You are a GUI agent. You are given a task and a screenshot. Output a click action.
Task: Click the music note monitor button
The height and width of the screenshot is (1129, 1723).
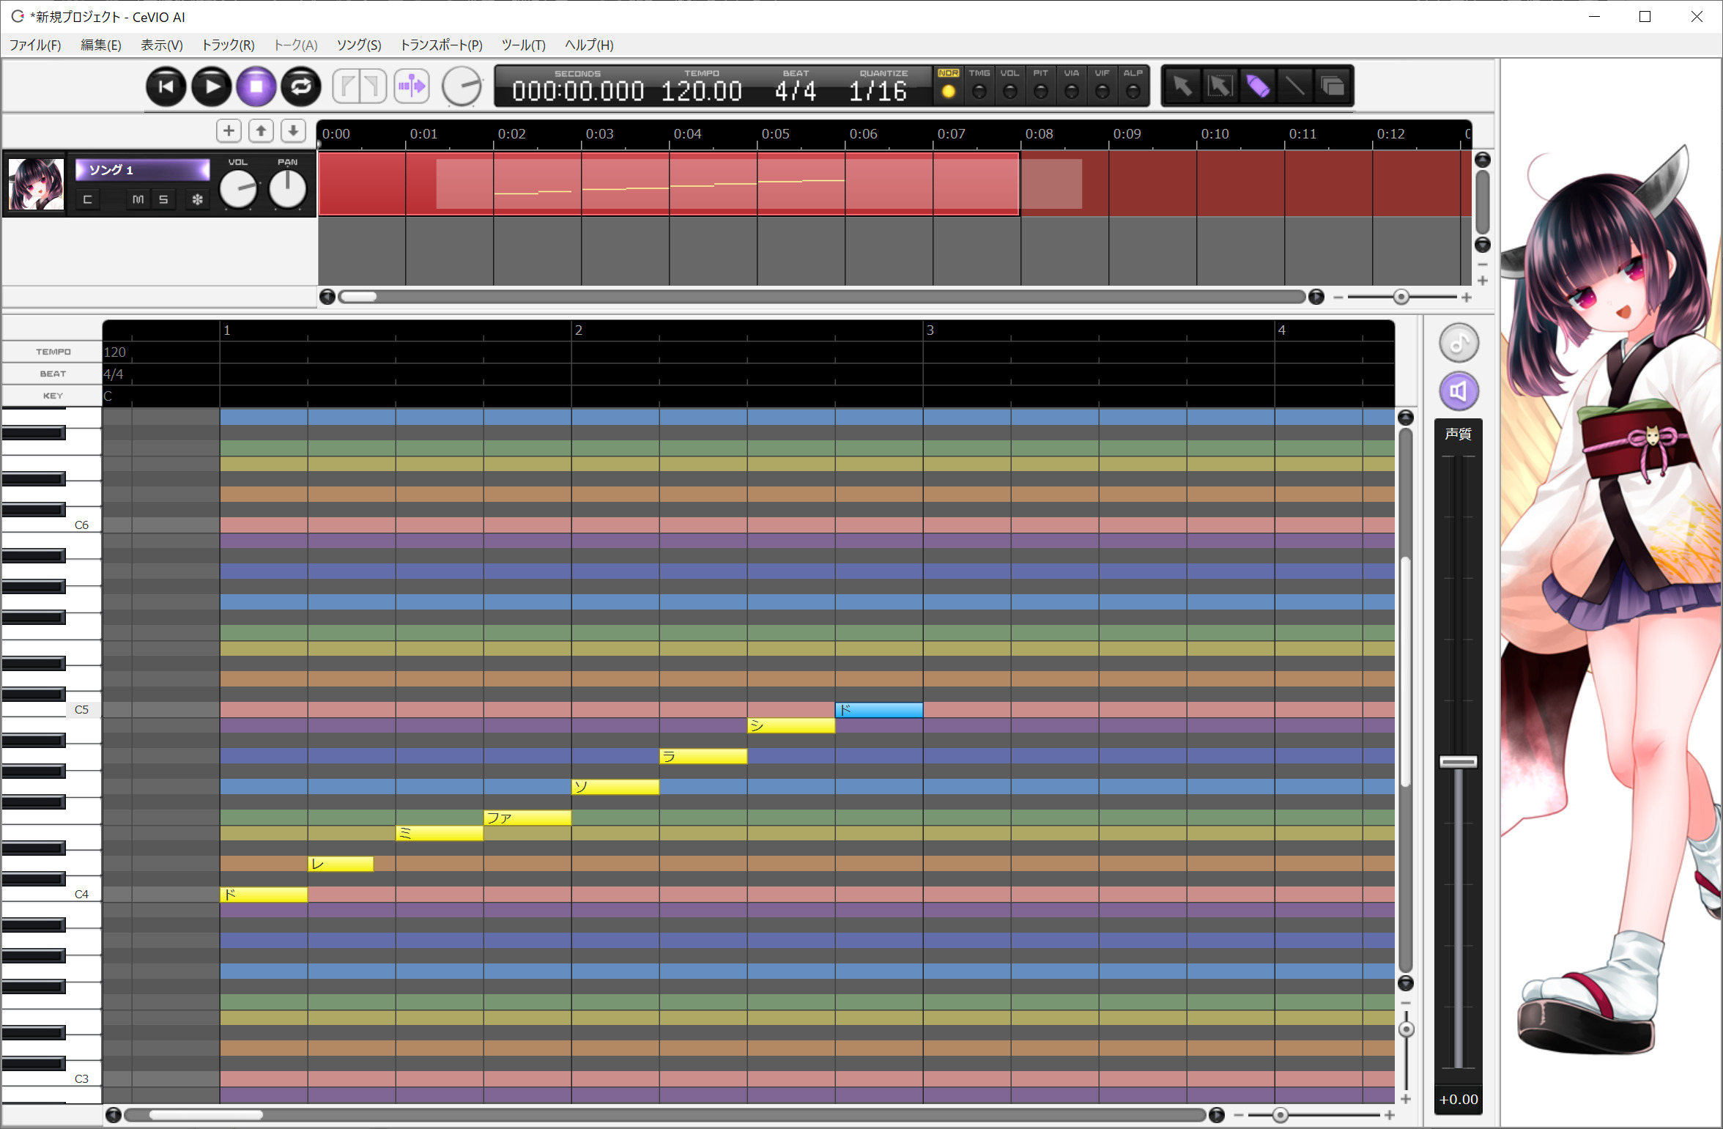point(1458,343)
